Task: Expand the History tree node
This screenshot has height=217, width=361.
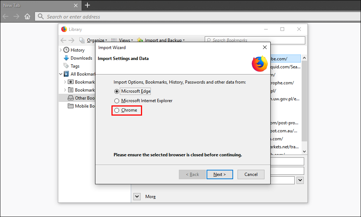Action: 61,50
